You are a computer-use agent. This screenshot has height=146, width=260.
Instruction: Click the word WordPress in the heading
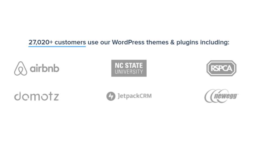[x=128, y=42]
